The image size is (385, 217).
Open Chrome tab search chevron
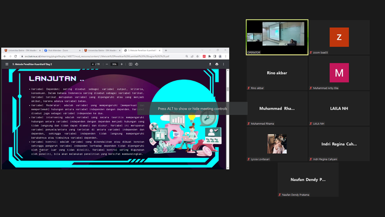tap(202, 50)
